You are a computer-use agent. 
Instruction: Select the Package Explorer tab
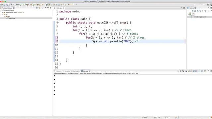[7, 8]
